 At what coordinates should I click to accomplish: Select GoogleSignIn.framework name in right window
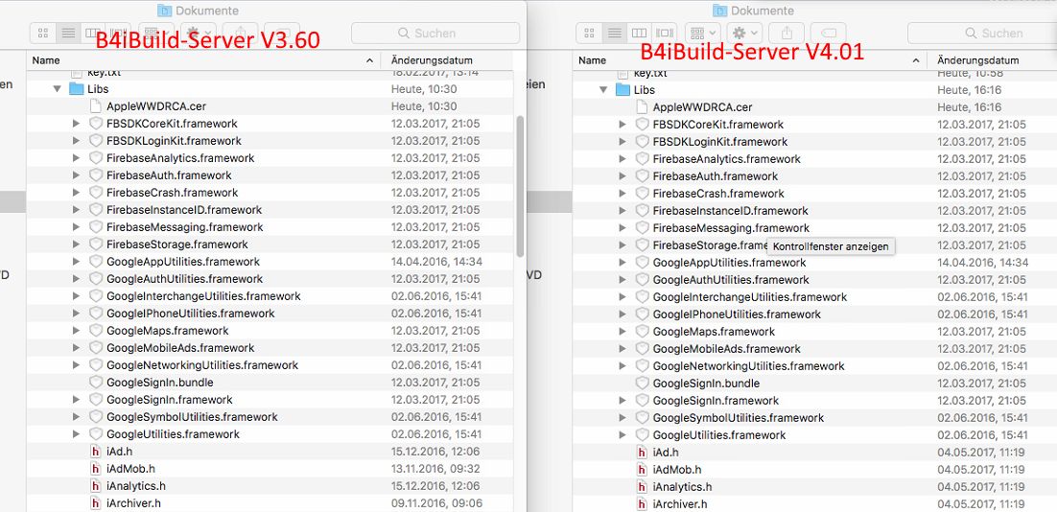click(x=716, y=400)
